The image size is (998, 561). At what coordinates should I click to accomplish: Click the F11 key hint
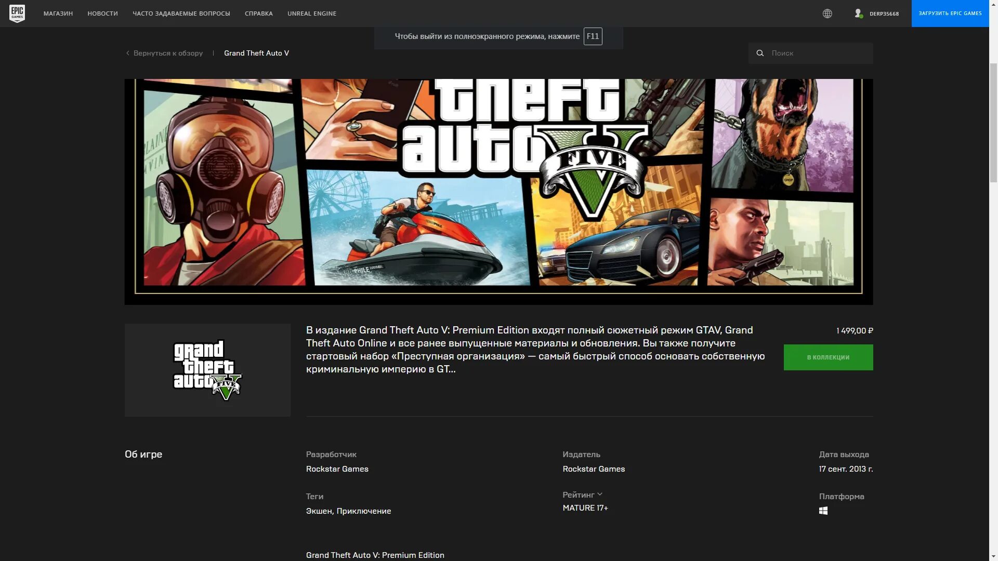pyautogui.click(x=593, y=36)
